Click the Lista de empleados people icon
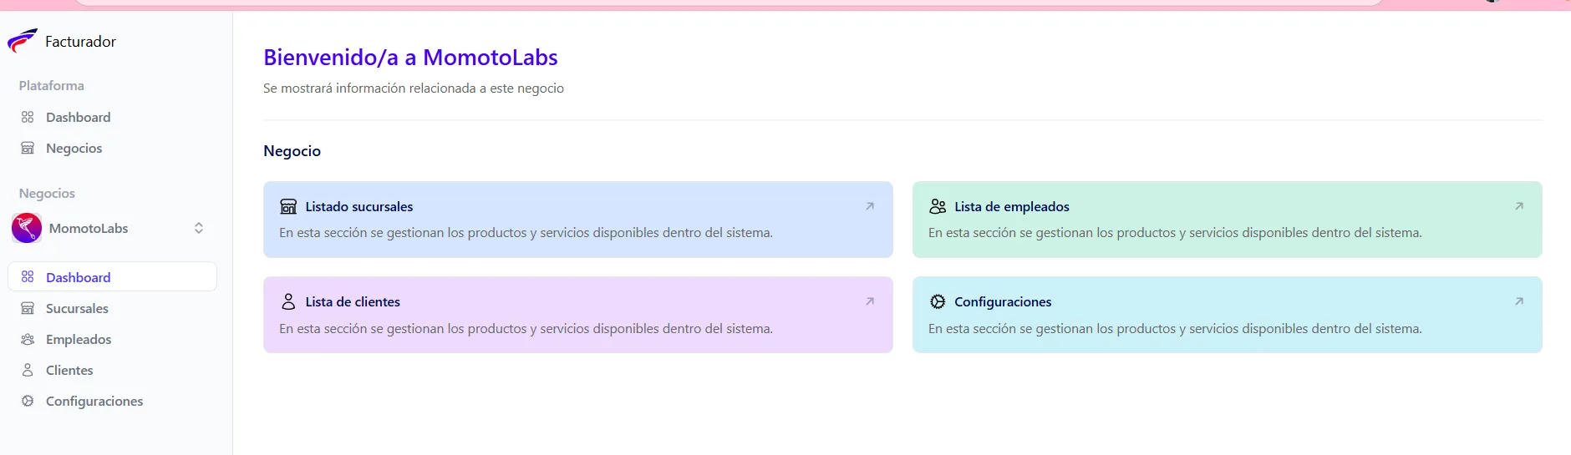 938,206
